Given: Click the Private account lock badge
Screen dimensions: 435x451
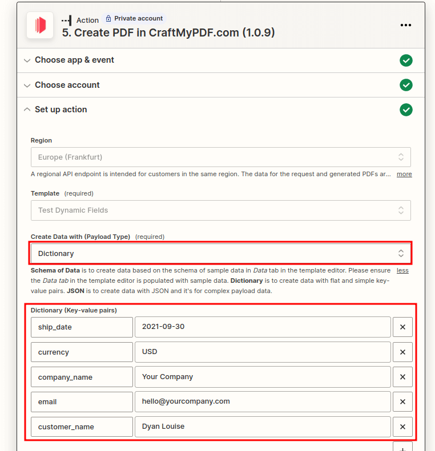Looking at the screenshot, I should coord(134,18).
